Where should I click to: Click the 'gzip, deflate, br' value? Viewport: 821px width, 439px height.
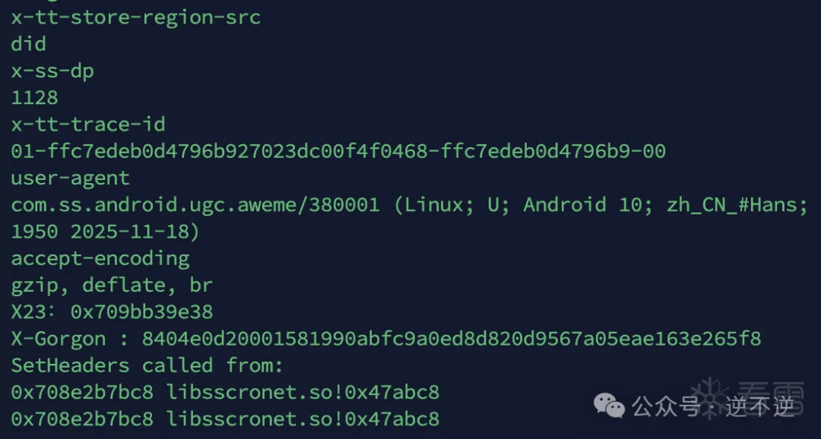[111, 285]
